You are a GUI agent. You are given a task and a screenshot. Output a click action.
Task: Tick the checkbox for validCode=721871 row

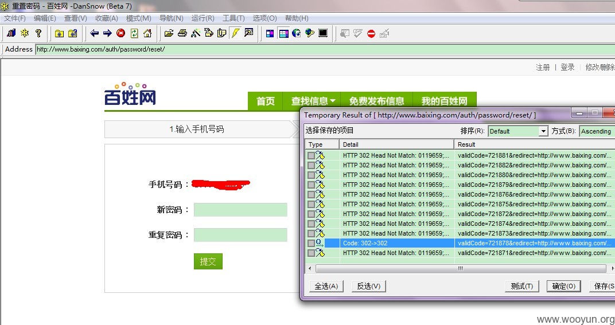point(311,253)
